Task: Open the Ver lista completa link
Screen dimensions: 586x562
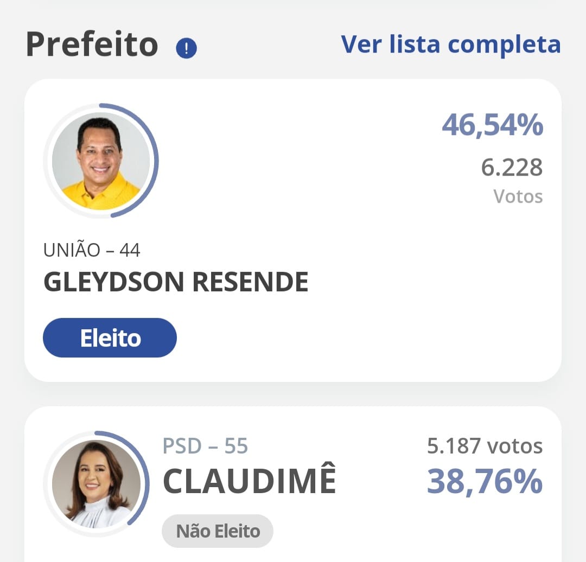Action: 450,44
